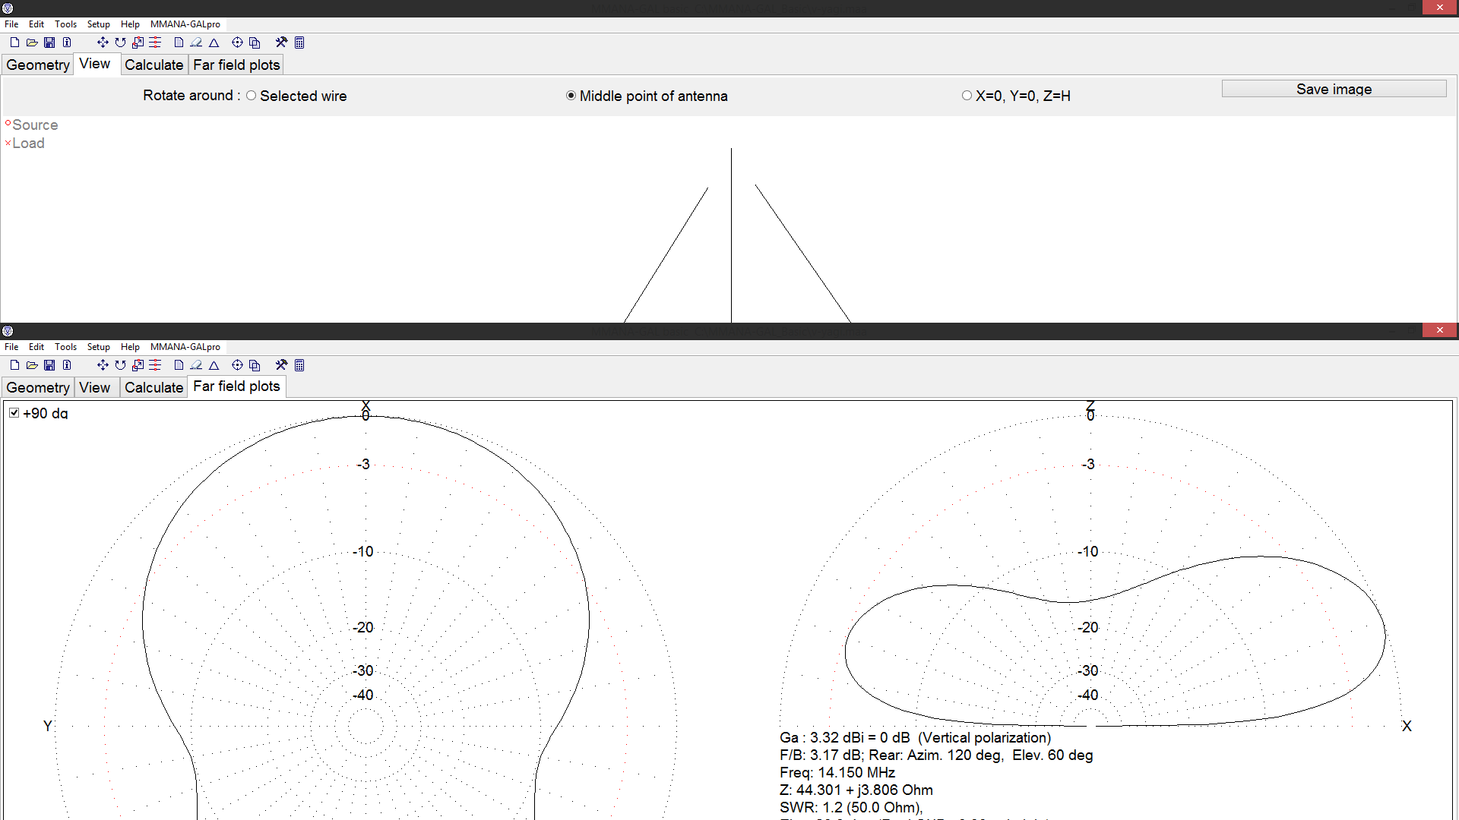Click active View tab in View-tab window
This screenshot has width=1459, height=820.
point(95,64)
